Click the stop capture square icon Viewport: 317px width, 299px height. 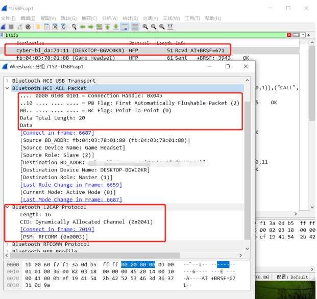click(11, 27)
